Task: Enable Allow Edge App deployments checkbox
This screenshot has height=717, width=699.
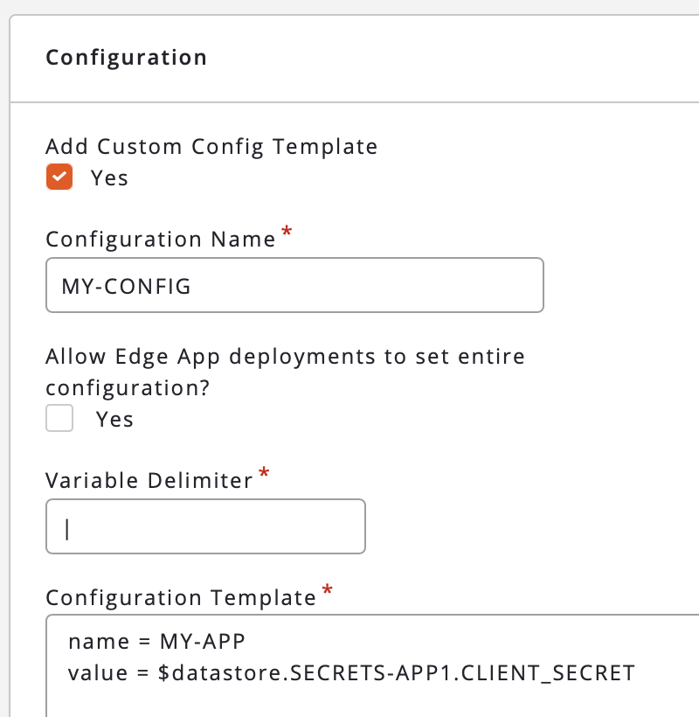Action: coord(59,419)
